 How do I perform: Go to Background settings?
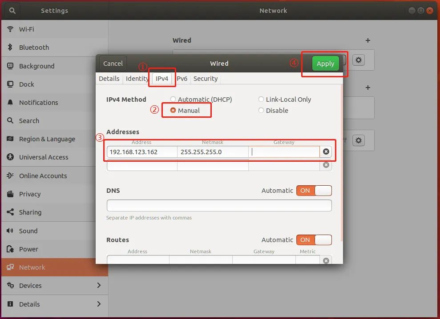click(x=55, y=66)
